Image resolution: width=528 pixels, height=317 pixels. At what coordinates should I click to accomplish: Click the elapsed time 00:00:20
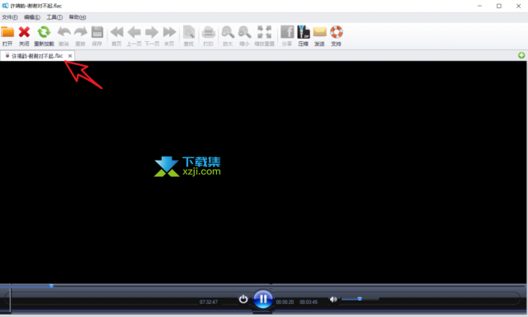click(x=285, y=302)
